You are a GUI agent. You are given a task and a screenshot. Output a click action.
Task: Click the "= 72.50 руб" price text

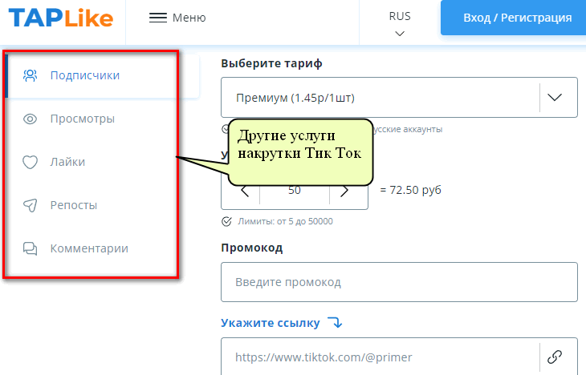[410, 190]
